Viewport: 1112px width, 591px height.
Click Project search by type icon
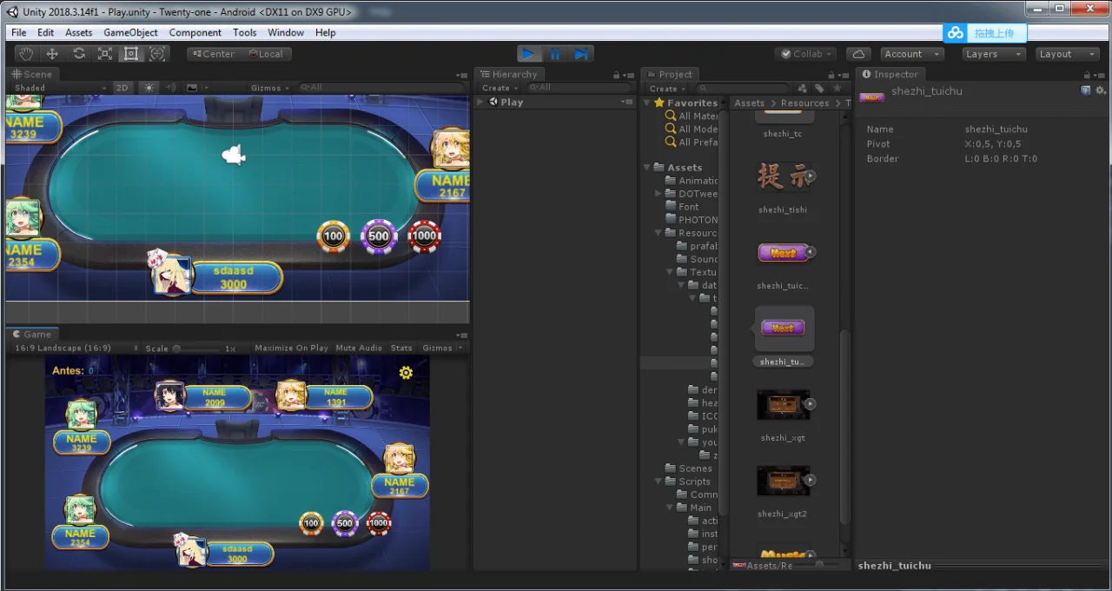802,89
